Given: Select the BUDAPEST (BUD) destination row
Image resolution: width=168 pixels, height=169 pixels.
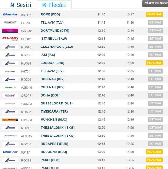Looking at the screenshot, I should click(54, 144).
